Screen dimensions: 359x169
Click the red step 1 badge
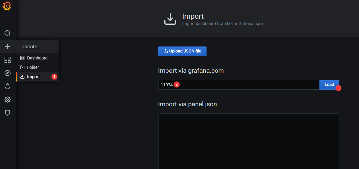(54, 77)
